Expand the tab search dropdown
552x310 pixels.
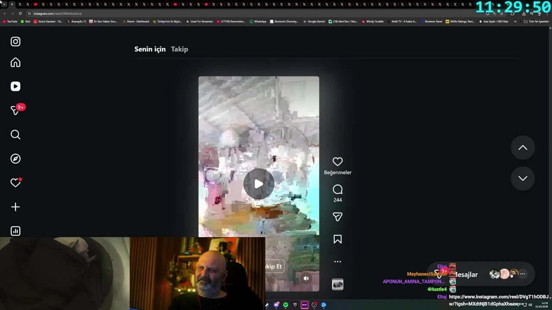point(4,4)
